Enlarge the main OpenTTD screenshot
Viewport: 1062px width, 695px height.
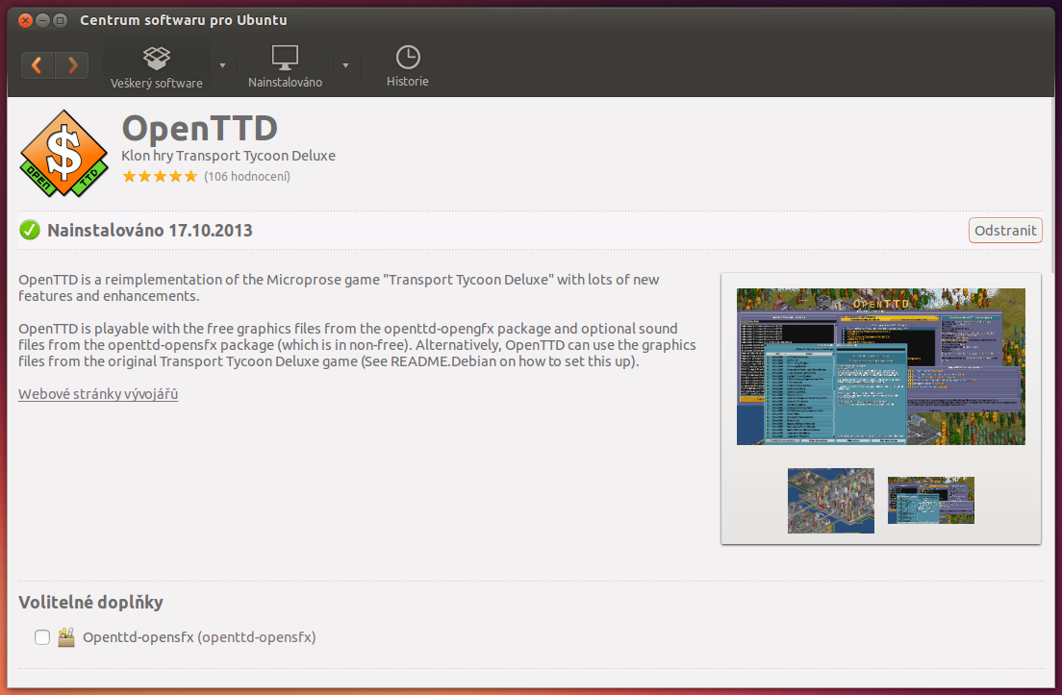coord(880,366)
